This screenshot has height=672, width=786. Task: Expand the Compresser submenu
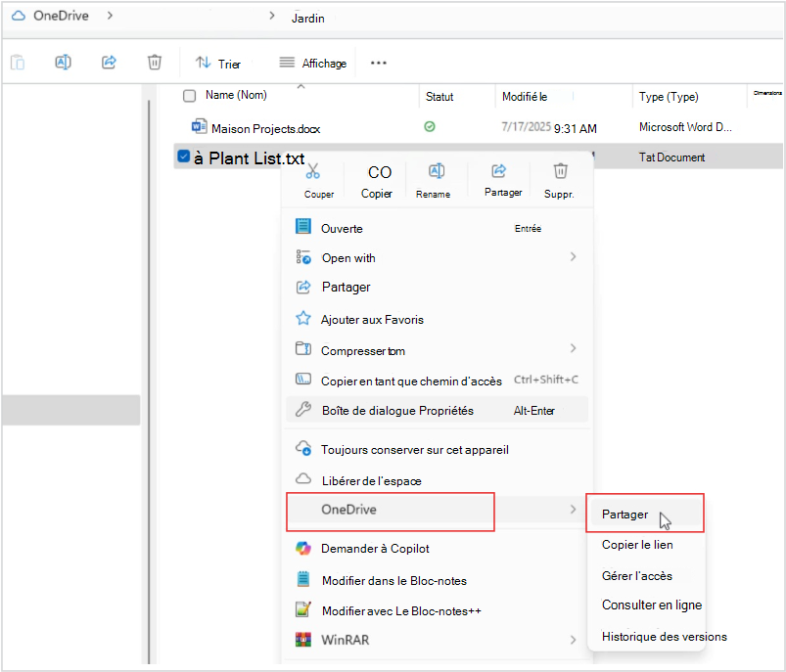(x=437, y=350)
